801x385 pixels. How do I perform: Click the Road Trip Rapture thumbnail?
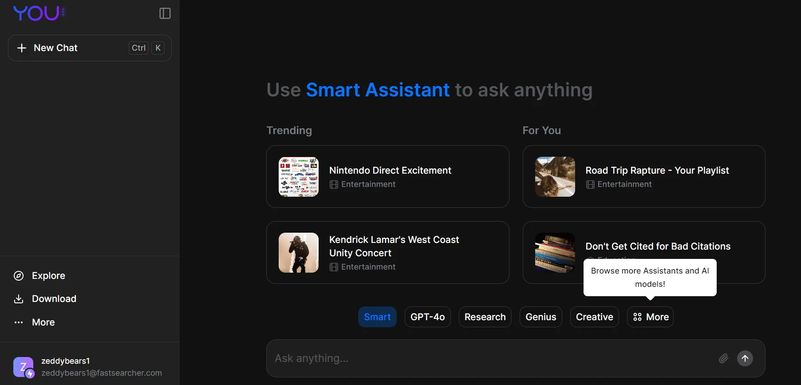click(x=555, y=177)
